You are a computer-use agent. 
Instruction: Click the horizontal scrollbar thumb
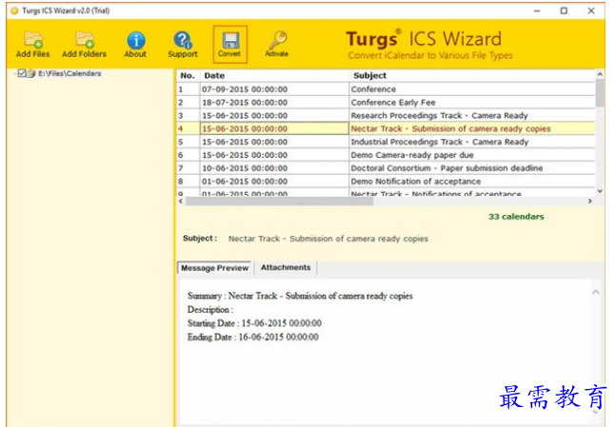280,201
